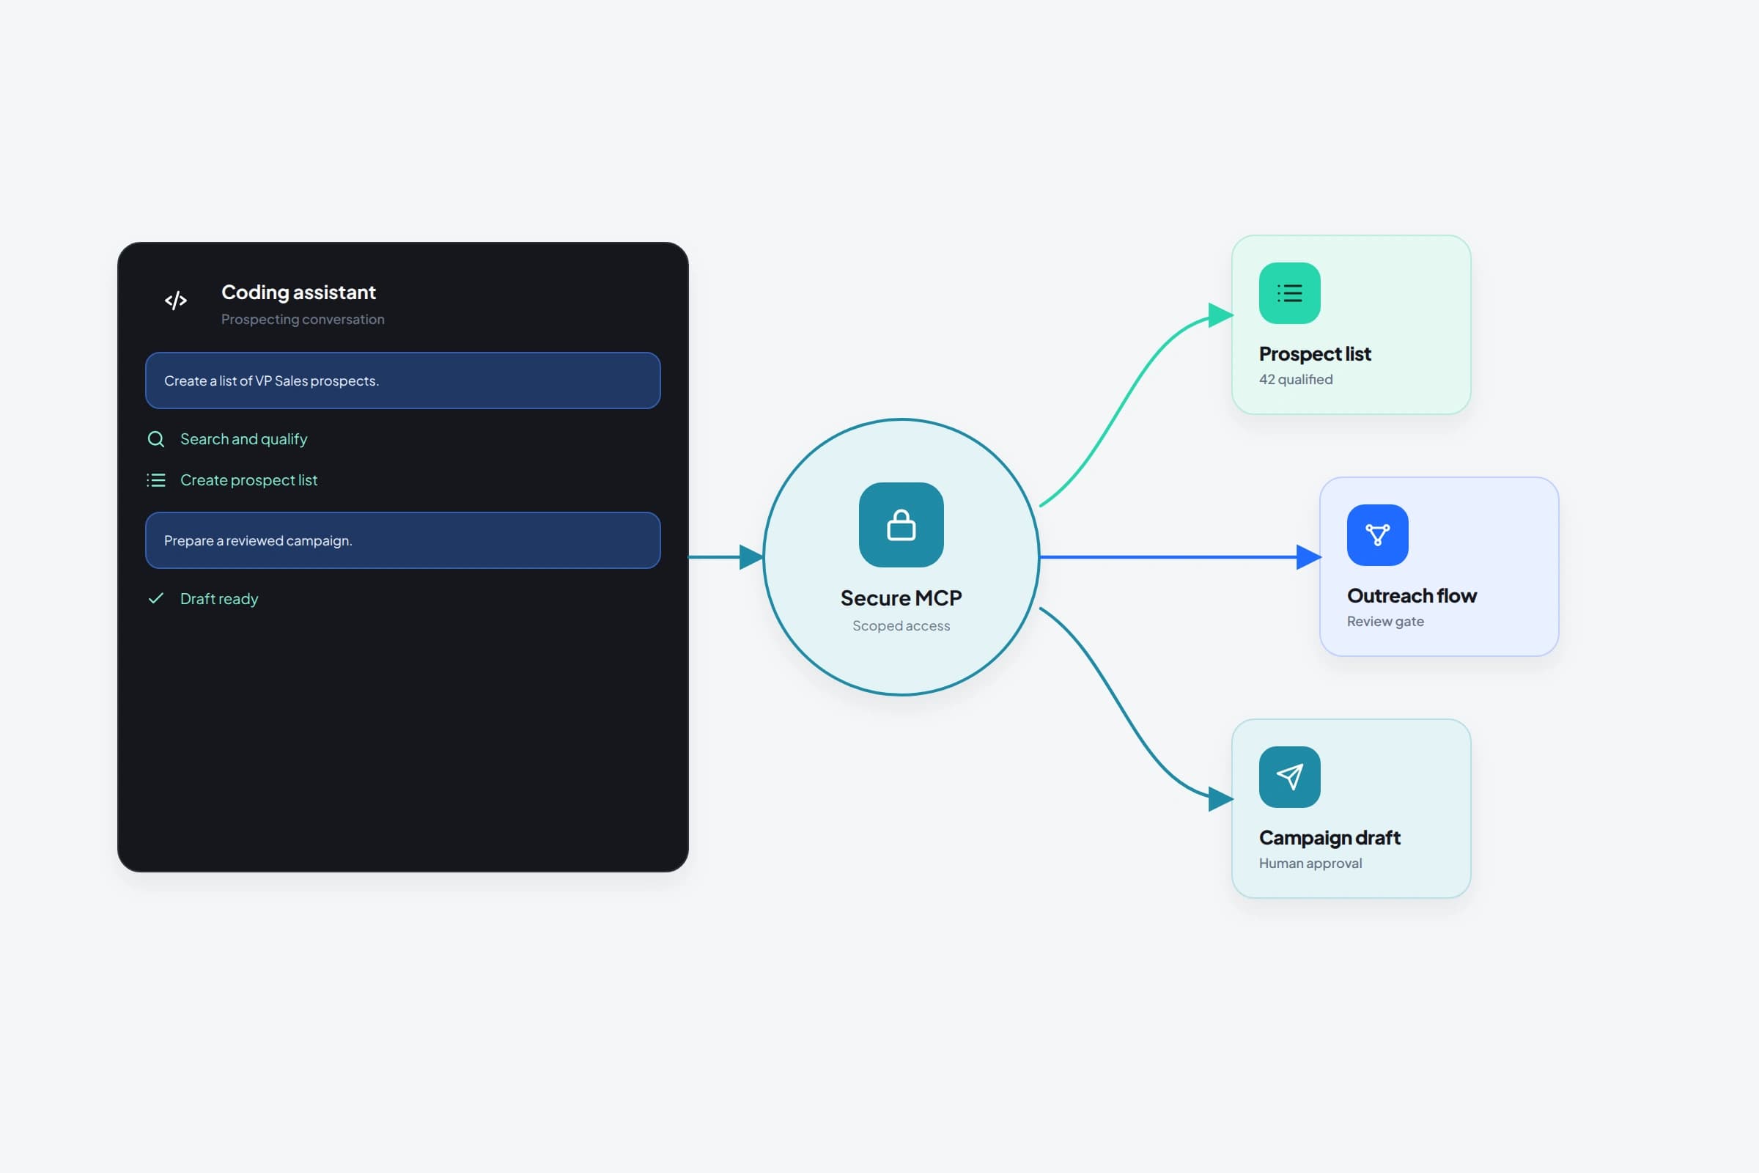The width and height of the screenshot is (1759, 1173).
Task: Click the green list icon on Prospect list card
Action: click(x=1289, y=293)
